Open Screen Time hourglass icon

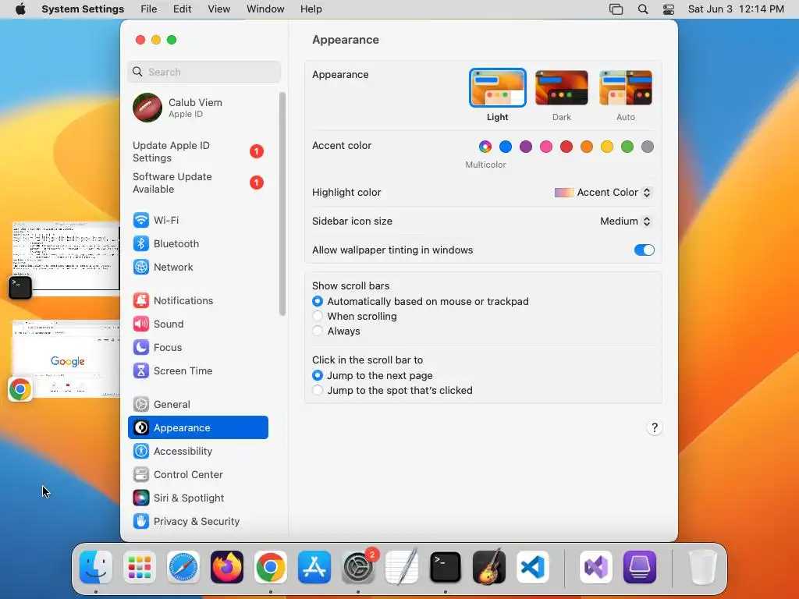point(140,370)
